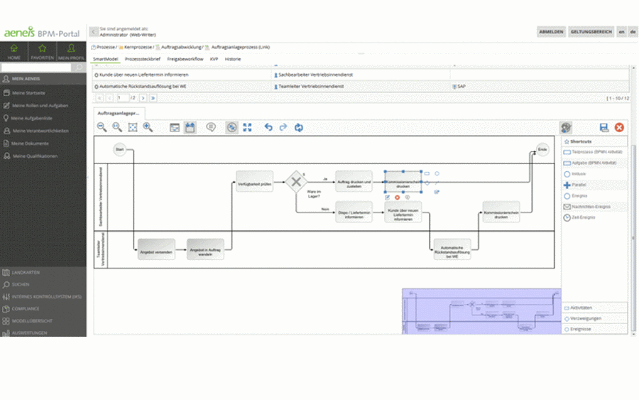This screenshot has height=400, width=639.
Task: Click the minimap overview thumbnail
Action: tap(481, 311)
